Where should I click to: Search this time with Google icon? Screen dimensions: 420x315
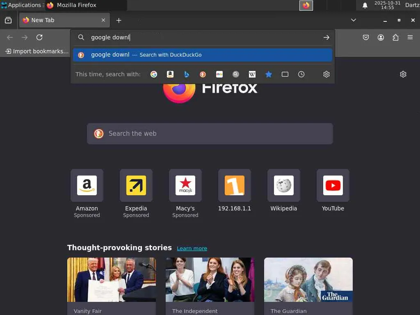coord(154,74)
